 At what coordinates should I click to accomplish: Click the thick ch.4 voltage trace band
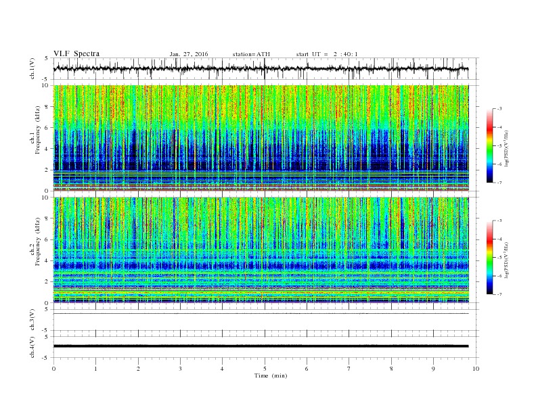[x=261, y=346]
